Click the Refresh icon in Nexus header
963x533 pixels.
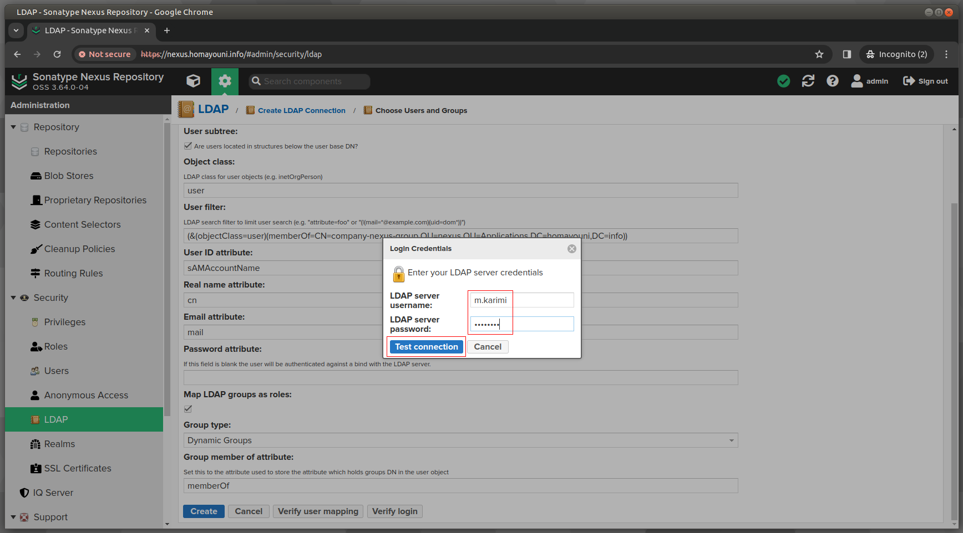(808, 81)
